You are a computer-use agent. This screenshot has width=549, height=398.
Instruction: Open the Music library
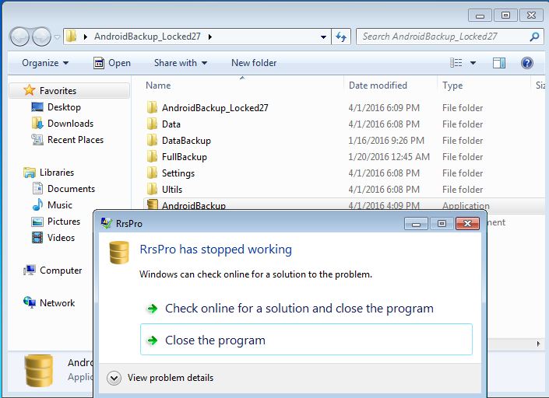click(x=60, y=205)
